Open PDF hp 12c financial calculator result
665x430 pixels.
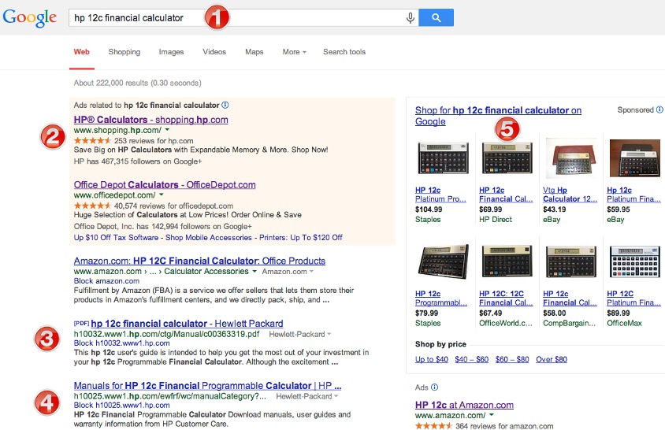[187, 324]
